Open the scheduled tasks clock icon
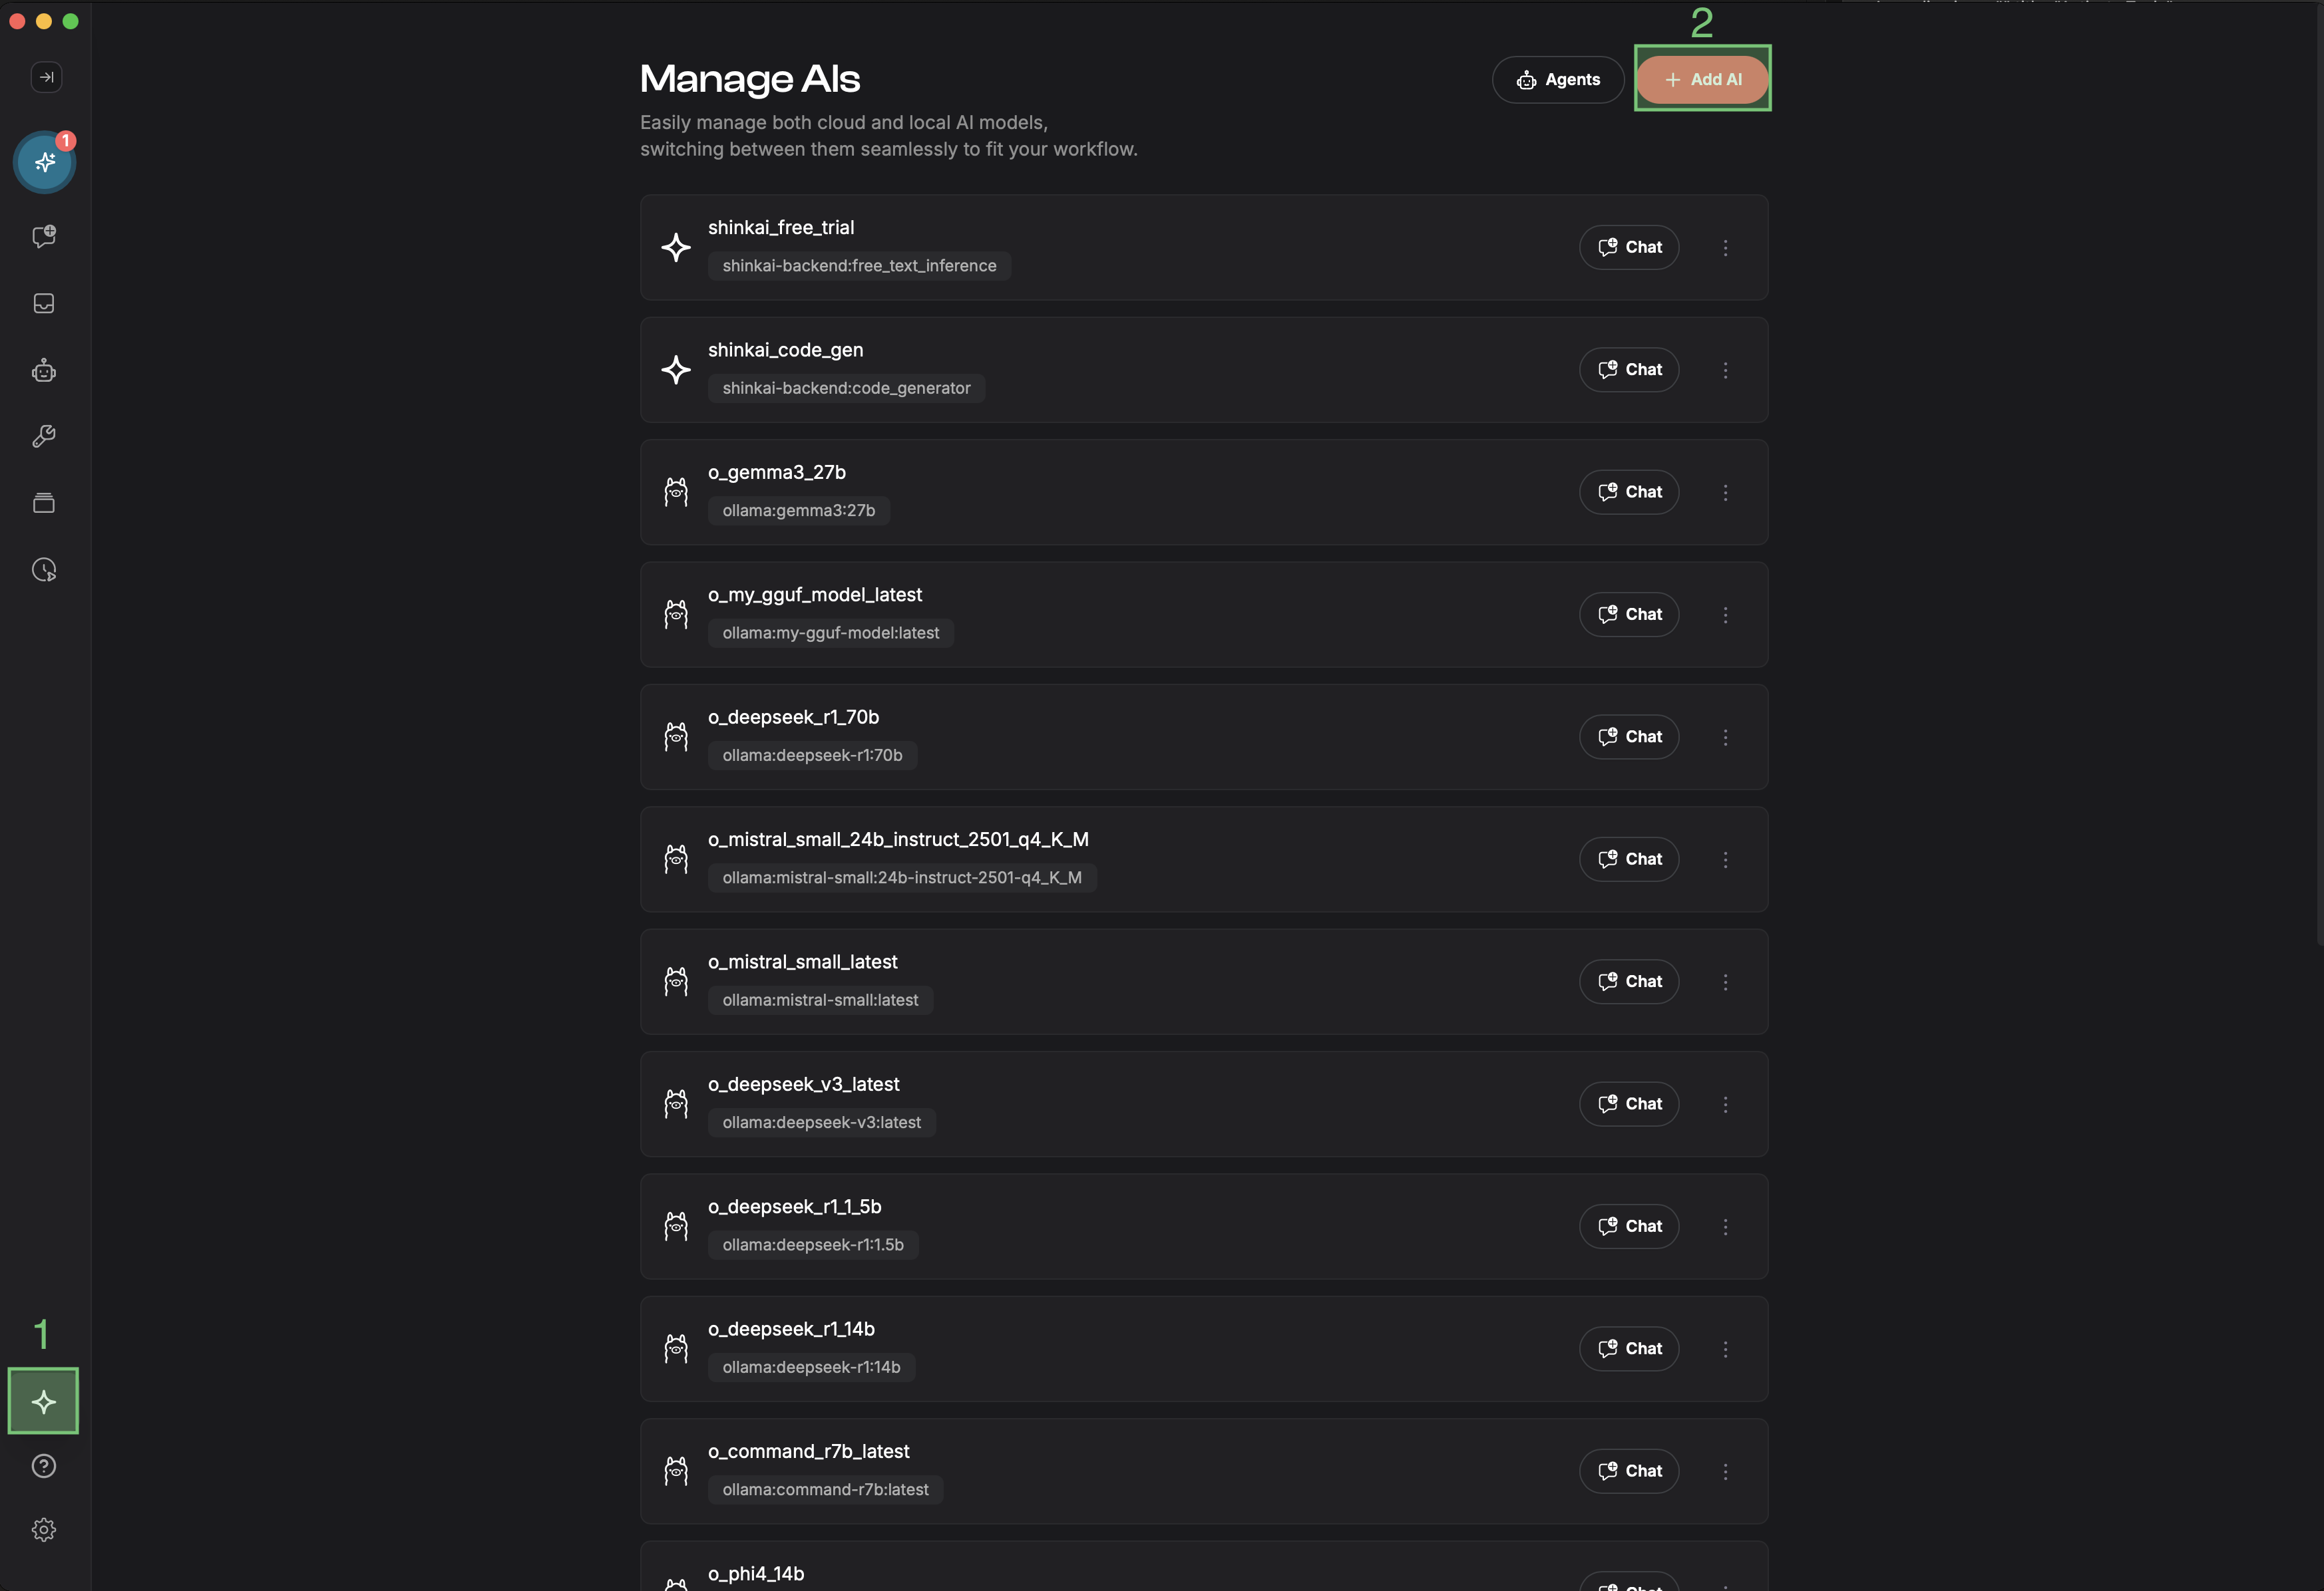The image size is (2324, 1591). pyautogui.click(x=44, y=569)
